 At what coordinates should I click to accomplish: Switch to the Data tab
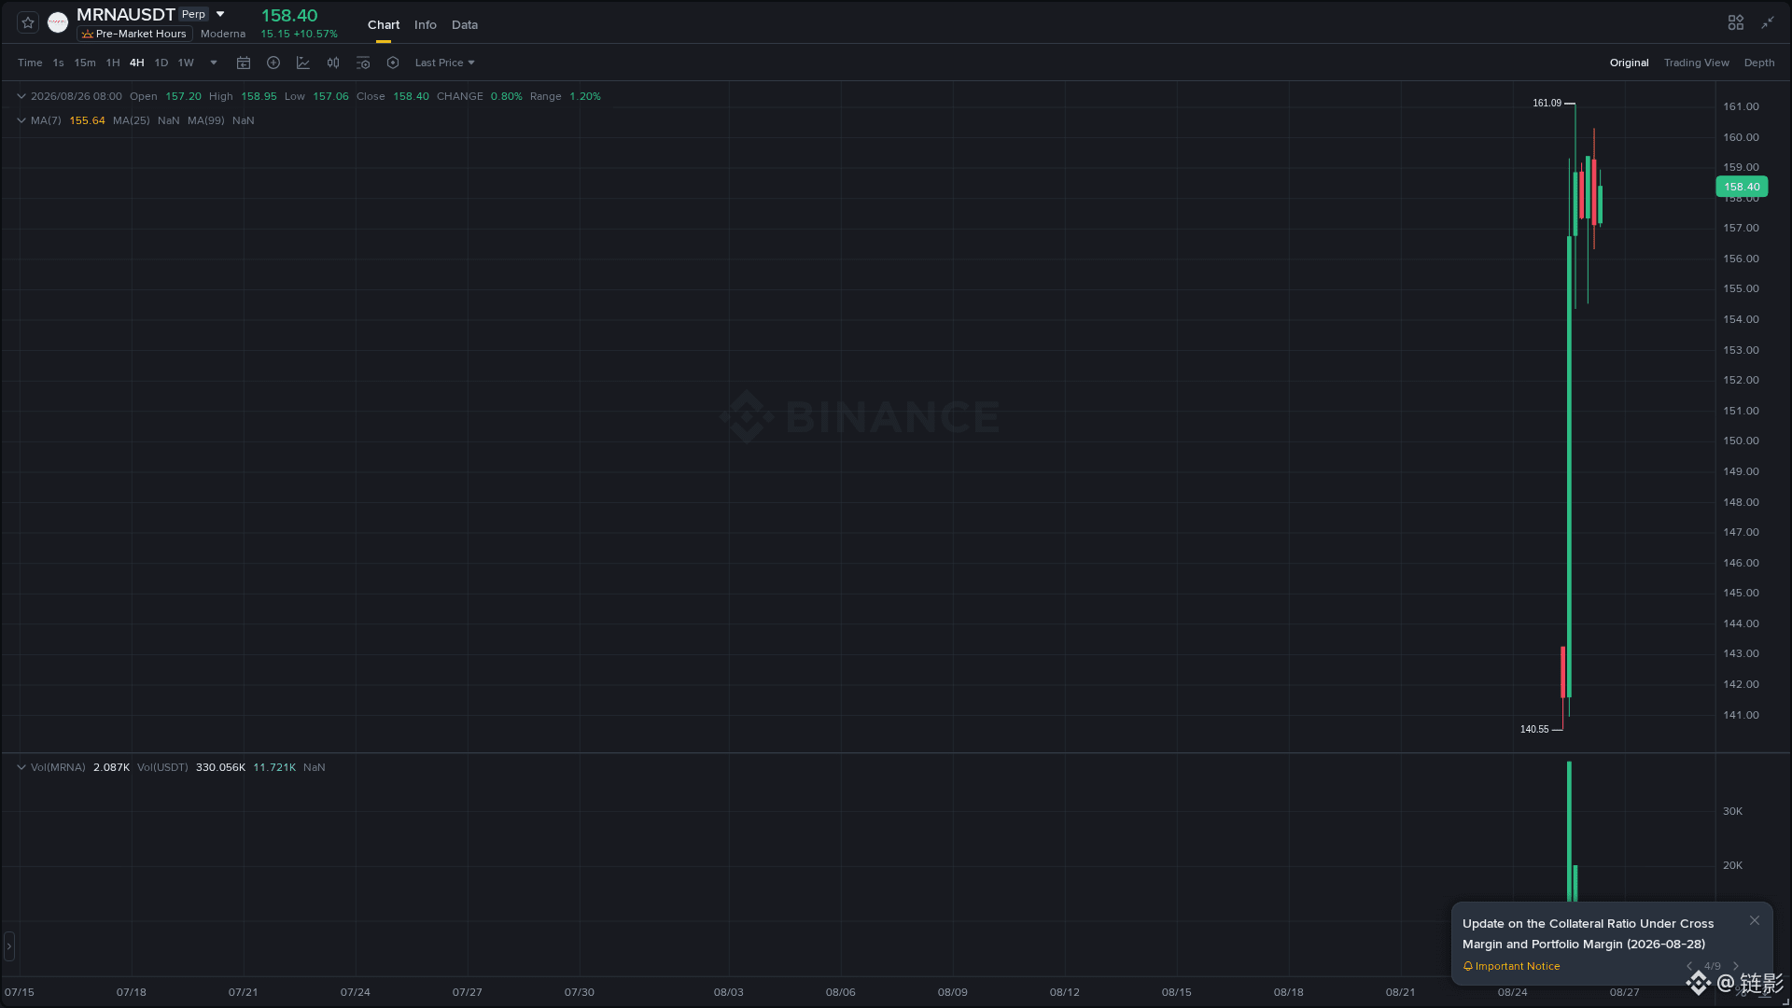[x=465, y=25]
